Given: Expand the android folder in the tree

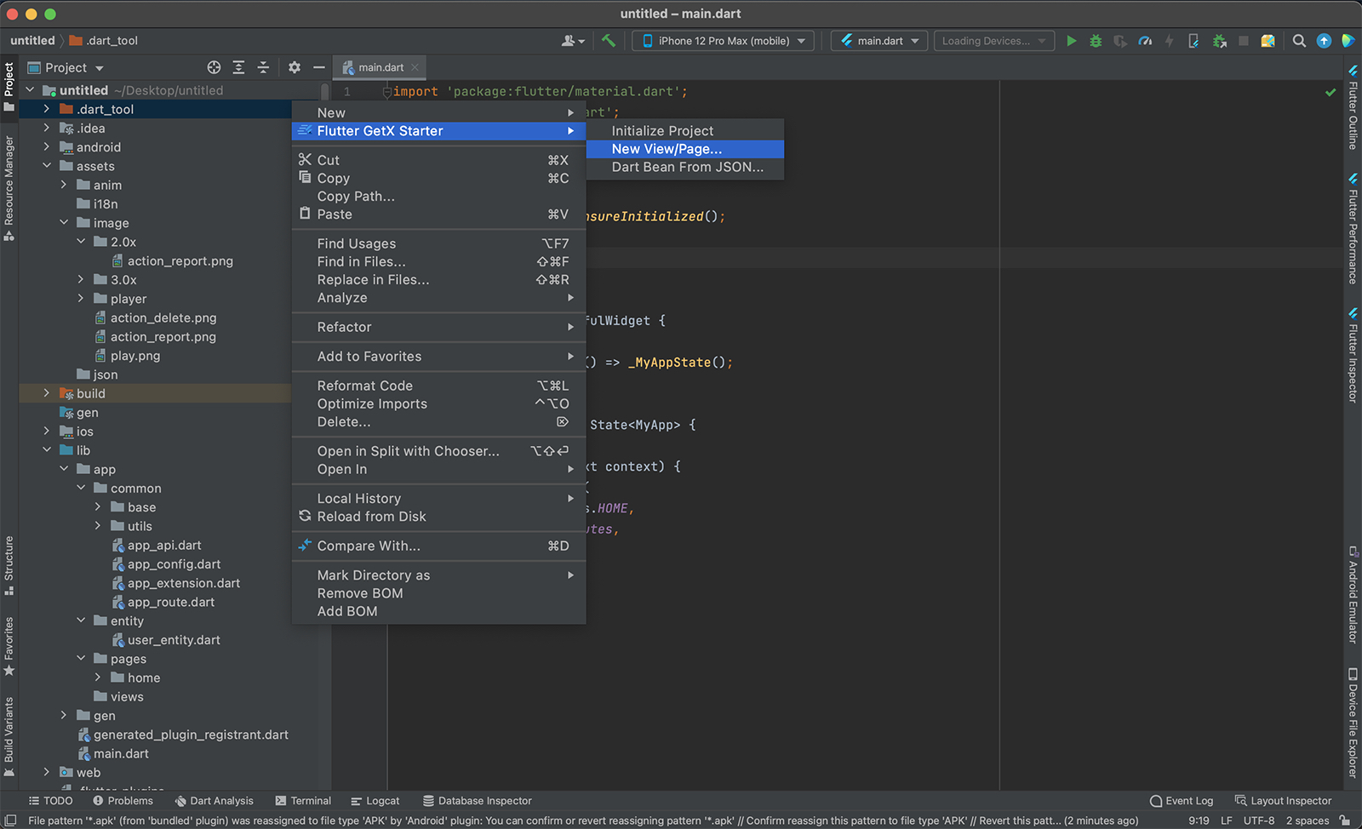Looking at the screenshot, I should click(x=47, y=147).
